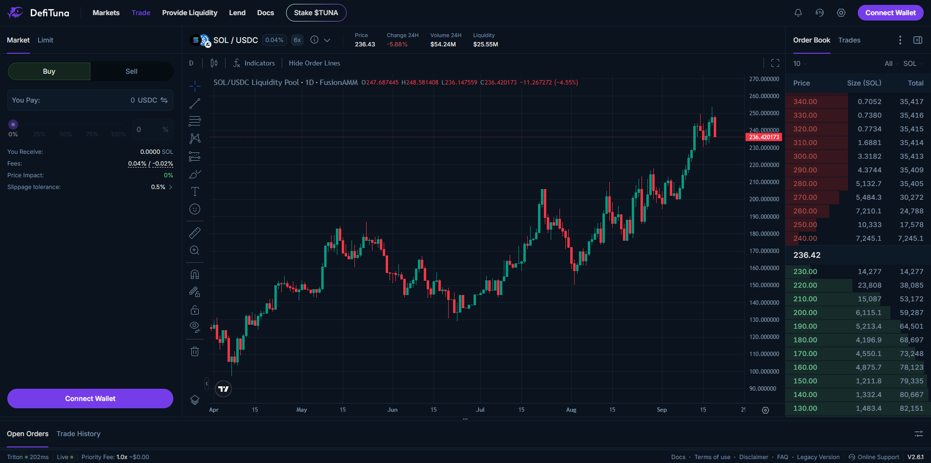This screenshot has height=463, width=931.
Task: Click Connect Wallet in the header
Action: (x=890, y=13)
